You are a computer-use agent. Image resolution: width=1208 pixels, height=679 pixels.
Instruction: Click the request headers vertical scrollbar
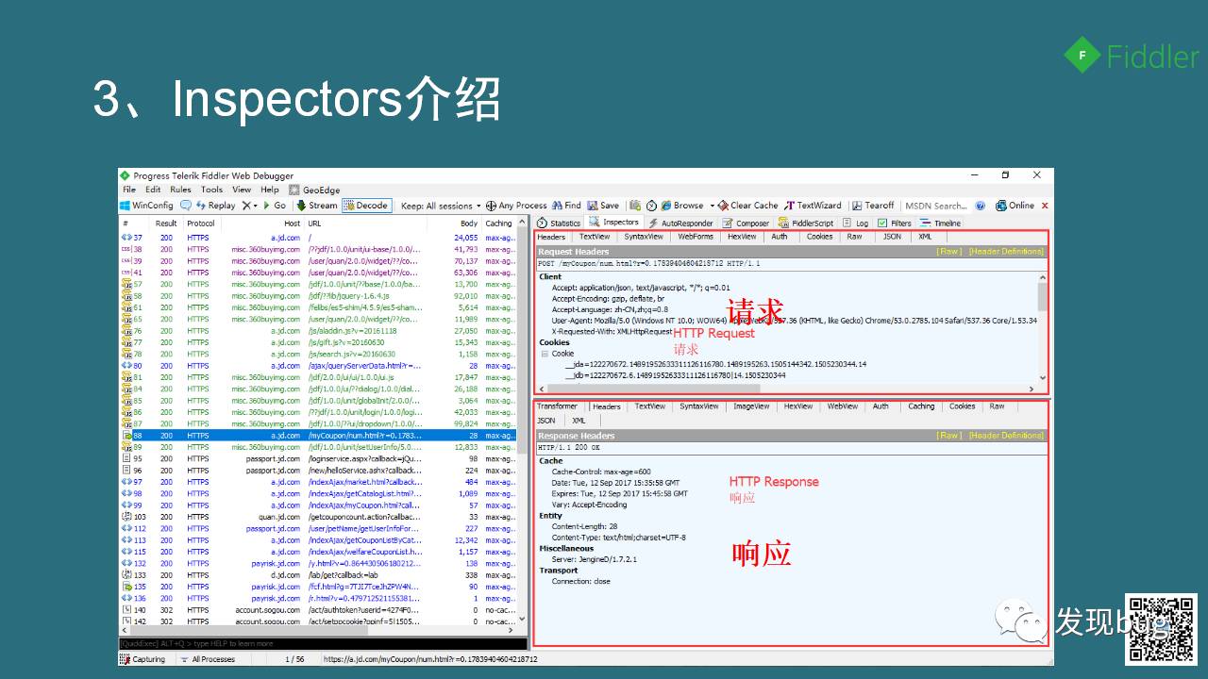(x=1043, y=326)
